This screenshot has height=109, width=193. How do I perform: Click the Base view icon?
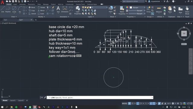(x=180, y=10)
